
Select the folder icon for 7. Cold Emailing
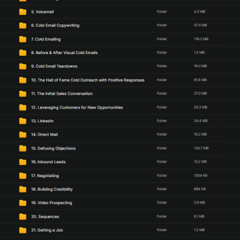(x=23, y=39)
